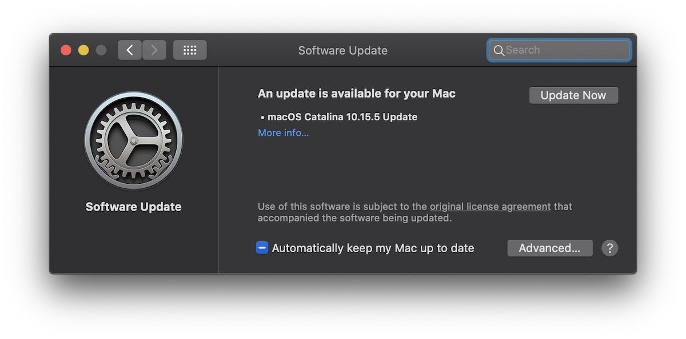
Task: Click the gray disabled zoom window button
Action: (101, 50)
